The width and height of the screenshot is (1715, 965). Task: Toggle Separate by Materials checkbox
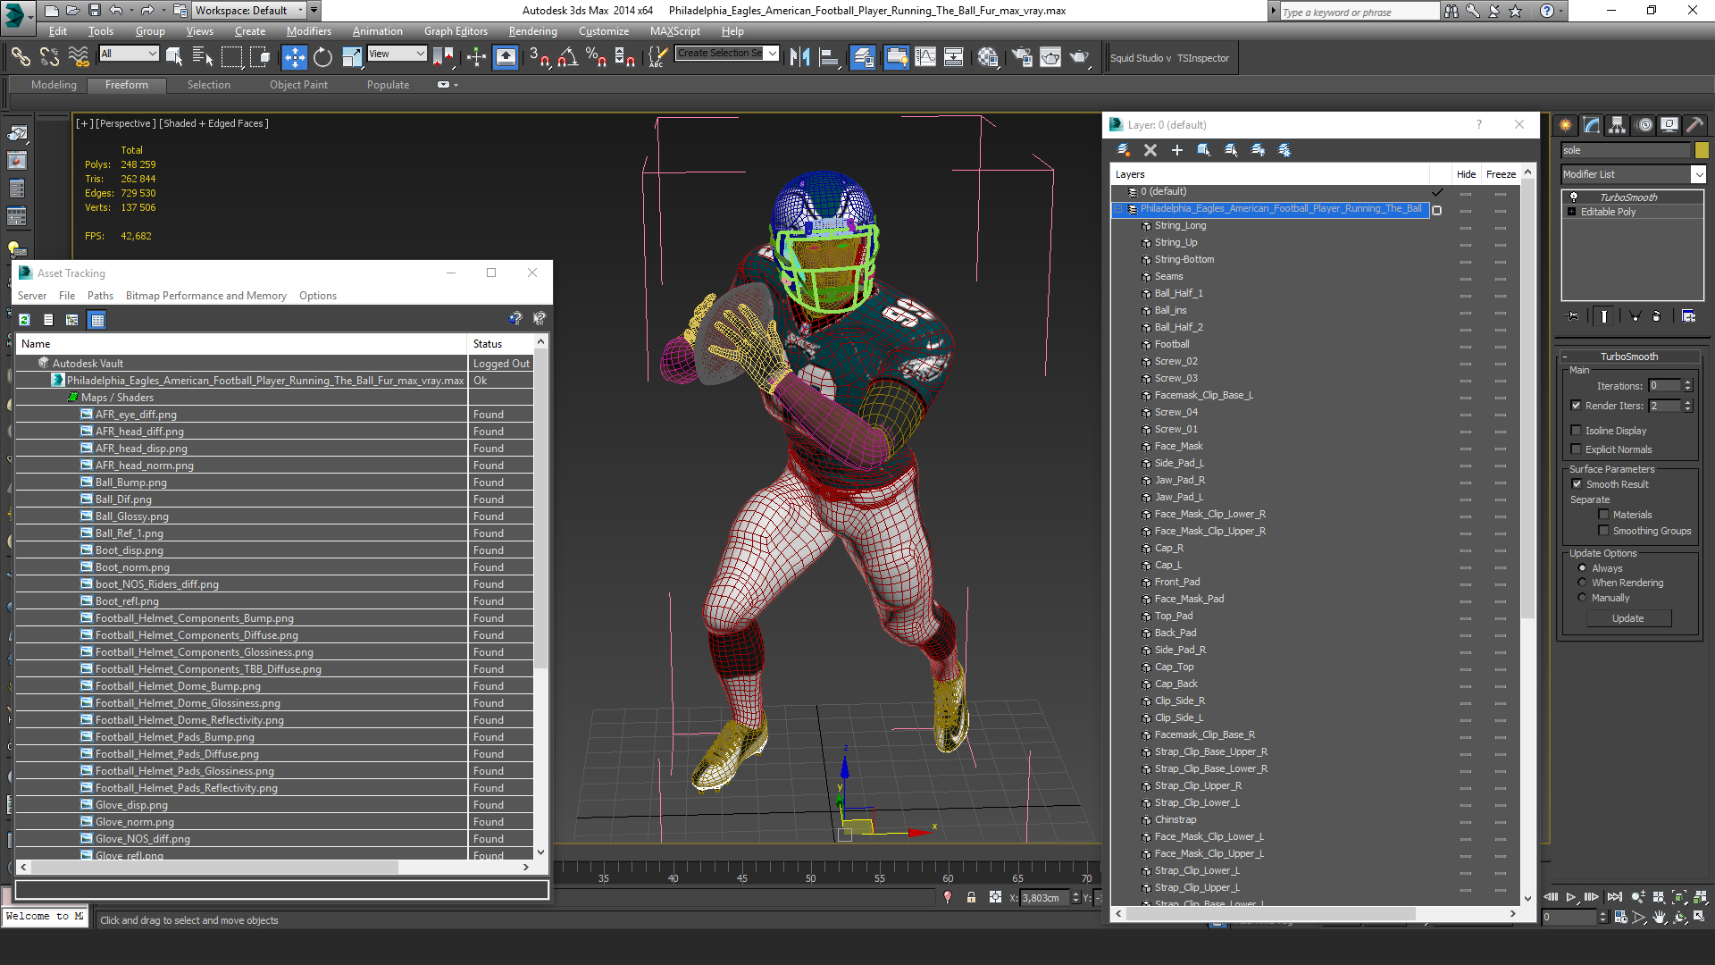pos(1604,515)
